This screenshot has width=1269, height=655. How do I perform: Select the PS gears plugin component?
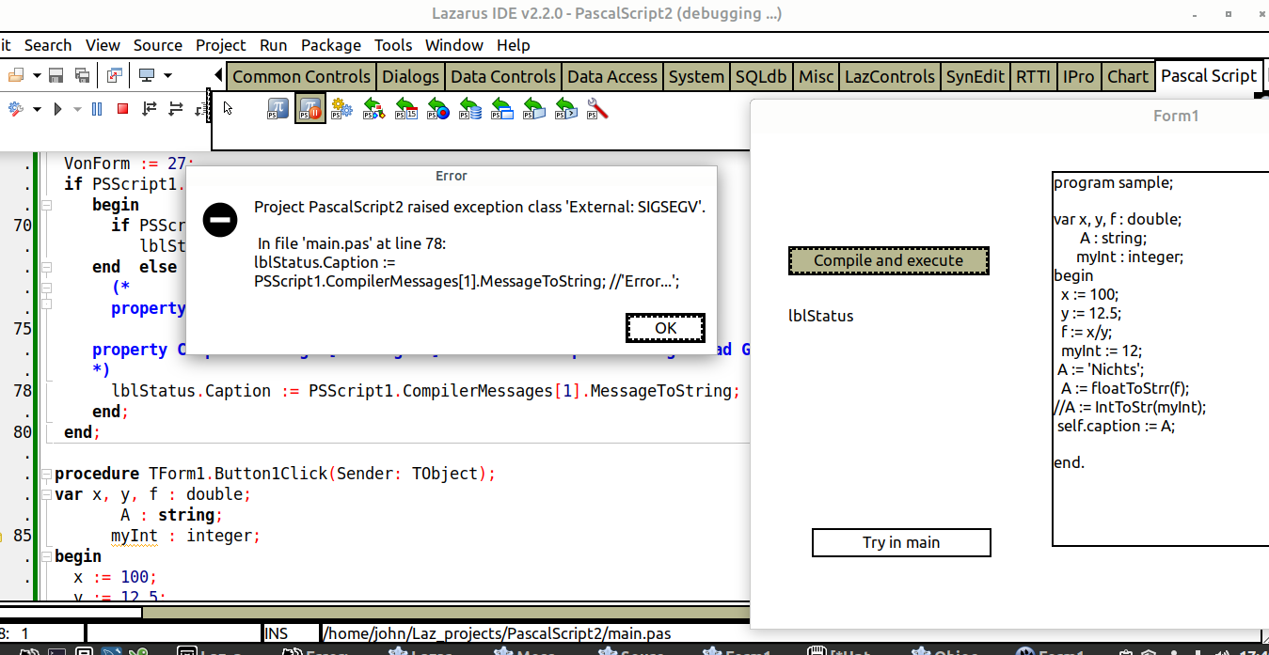click(x=342, y=109)
